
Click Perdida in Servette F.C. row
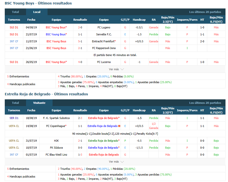tap(154, 34)
